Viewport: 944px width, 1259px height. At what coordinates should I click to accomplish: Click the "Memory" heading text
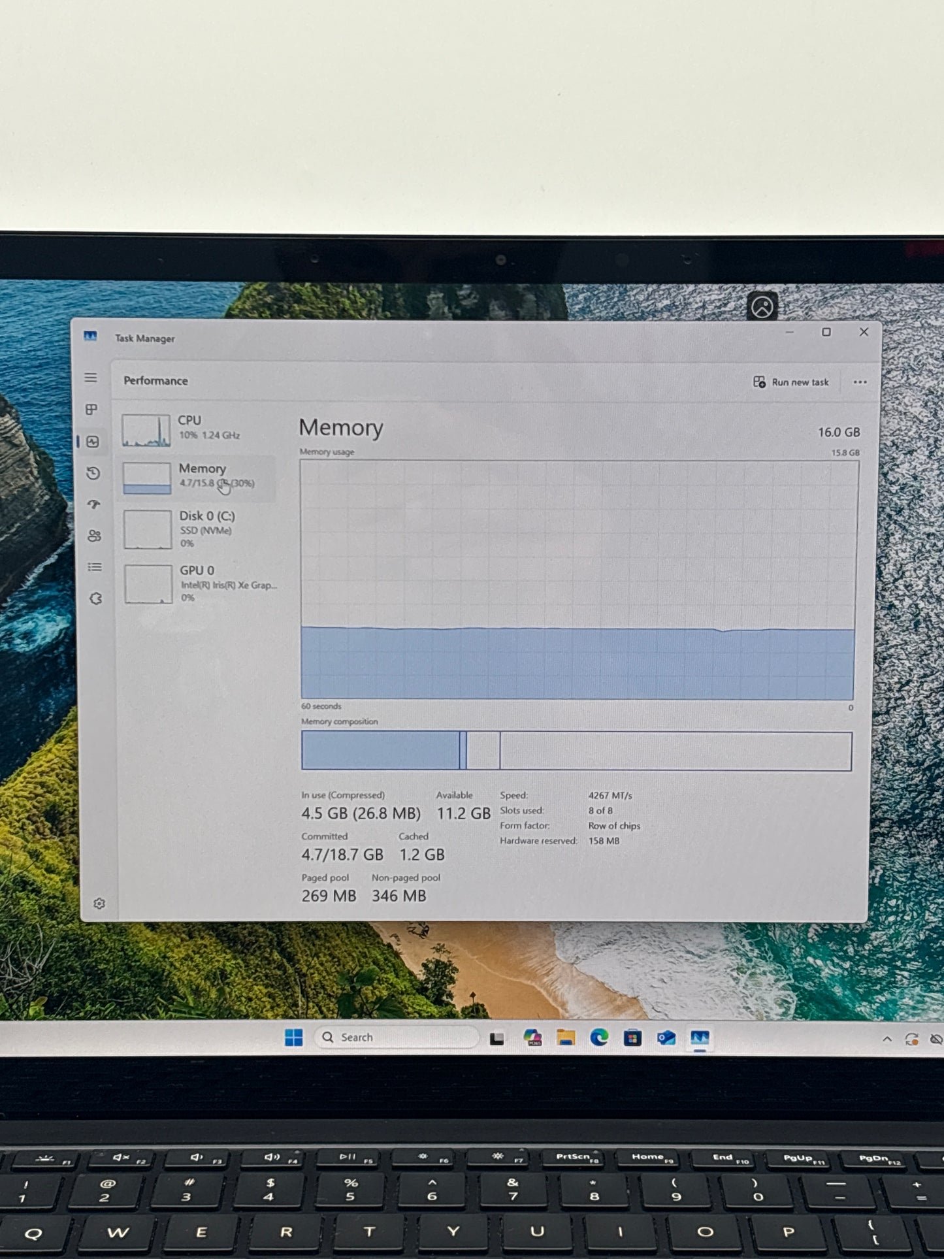pos(341,428)
